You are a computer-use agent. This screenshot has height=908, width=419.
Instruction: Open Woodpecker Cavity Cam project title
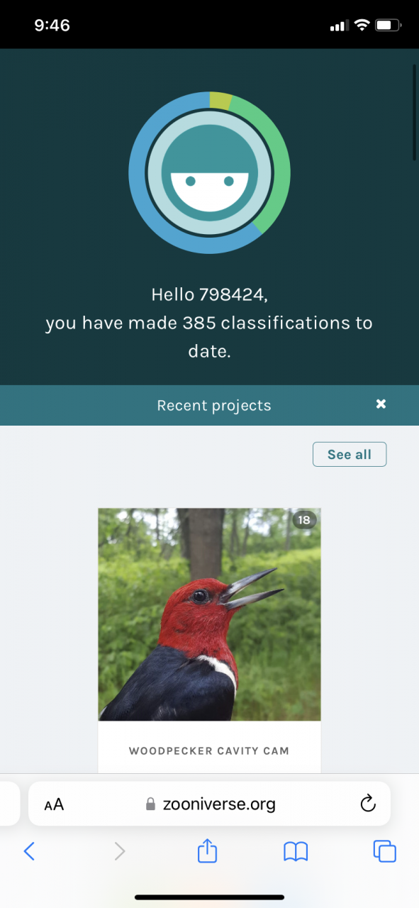tap(209, 751)
